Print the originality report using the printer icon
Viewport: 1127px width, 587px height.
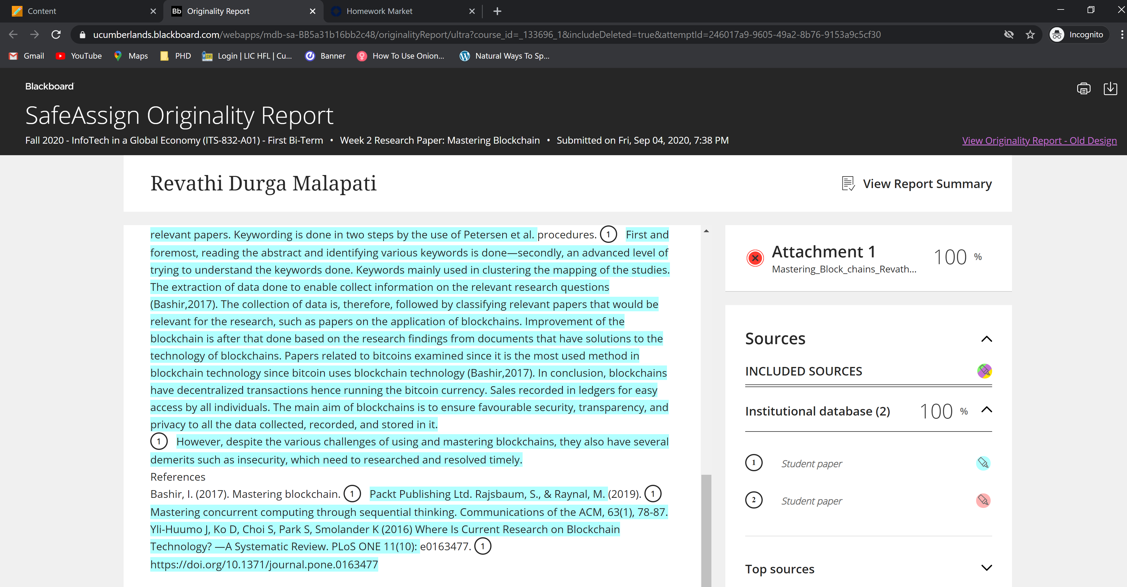pos(1083,89)
